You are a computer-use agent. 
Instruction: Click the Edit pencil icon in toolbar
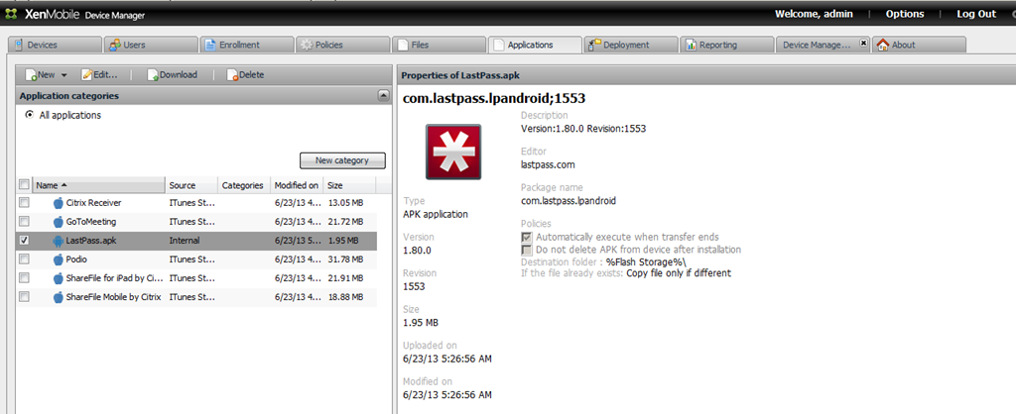(87, 75)
